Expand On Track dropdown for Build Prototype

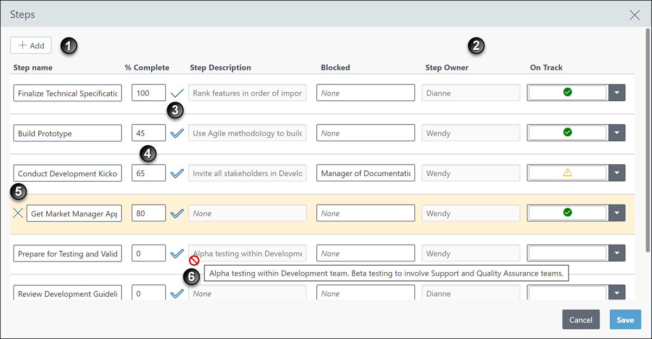pyautogui.click(x=617, y=133)
